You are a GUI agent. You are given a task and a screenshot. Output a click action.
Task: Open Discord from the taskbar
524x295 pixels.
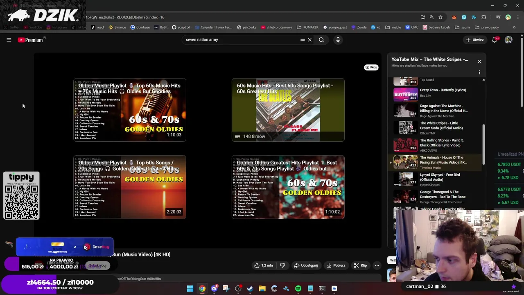click(x=214, y=288)
